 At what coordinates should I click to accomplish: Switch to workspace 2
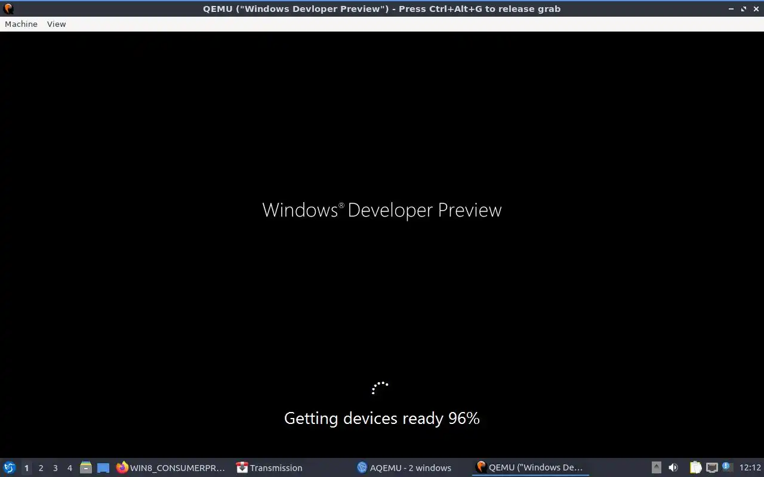(41, 467)
